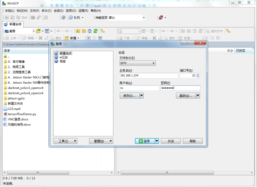Click the preferences gear icon in toolbar
257x187 pixels.
pyautogui.click(x=63, y=17)
